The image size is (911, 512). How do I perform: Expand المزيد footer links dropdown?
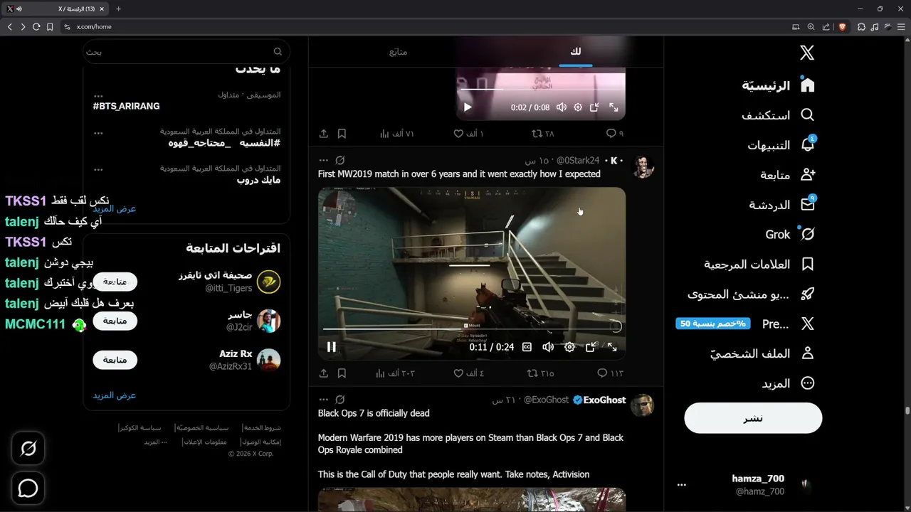click(155, 442)
